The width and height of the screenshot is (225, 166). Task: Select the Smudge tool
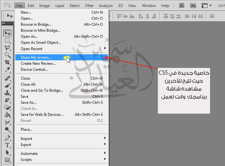click(7, 122)
